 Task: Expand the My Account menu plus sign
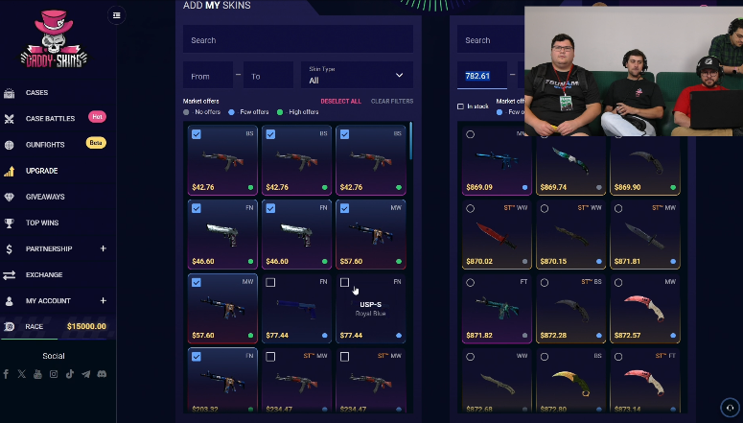(104, 300)
